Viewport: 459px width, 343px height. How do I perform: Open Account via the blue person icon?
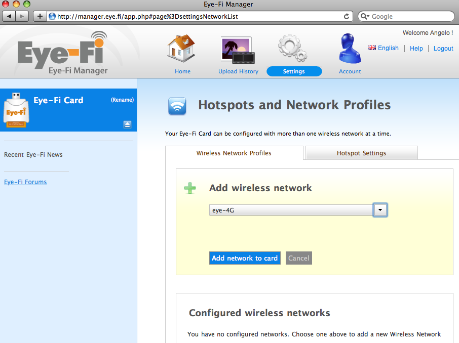point(350,49)
